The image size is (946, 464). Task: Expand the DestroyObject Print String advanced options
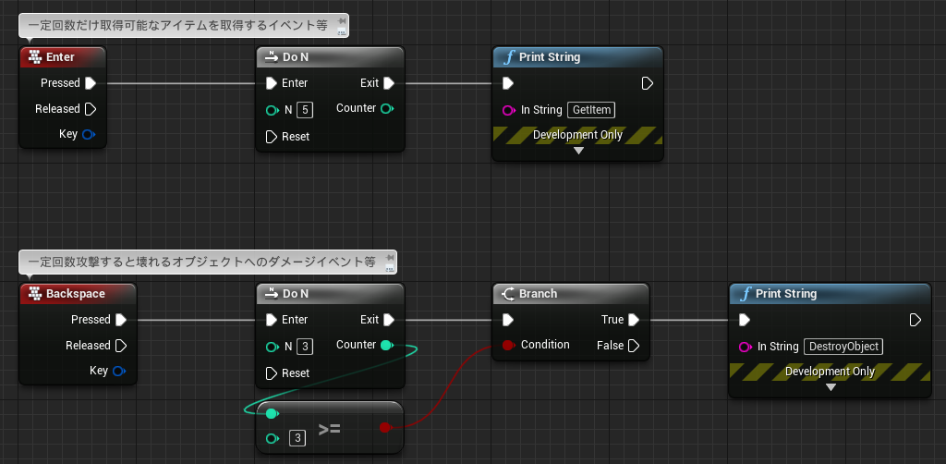point(831,386)
